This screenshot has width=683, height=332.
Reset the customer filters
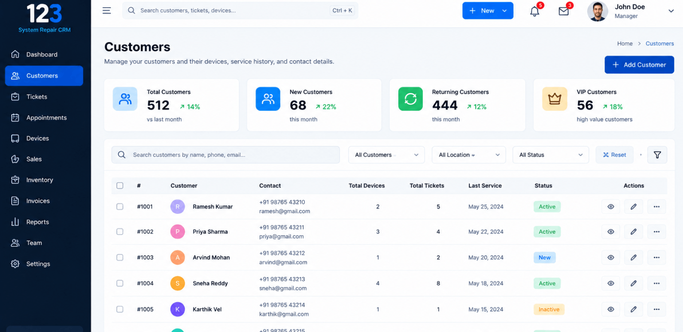point(614,155)
